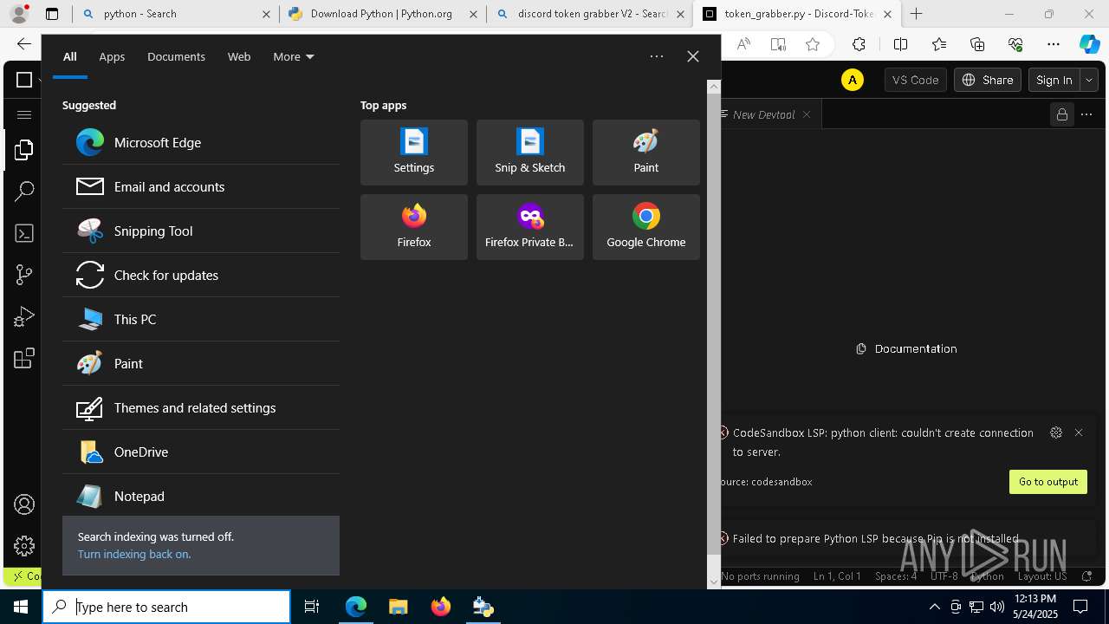The height and width of the screenshot is (624, 1109).
Task: Launch Snipping Tool from Suggested
Action: 201,231
